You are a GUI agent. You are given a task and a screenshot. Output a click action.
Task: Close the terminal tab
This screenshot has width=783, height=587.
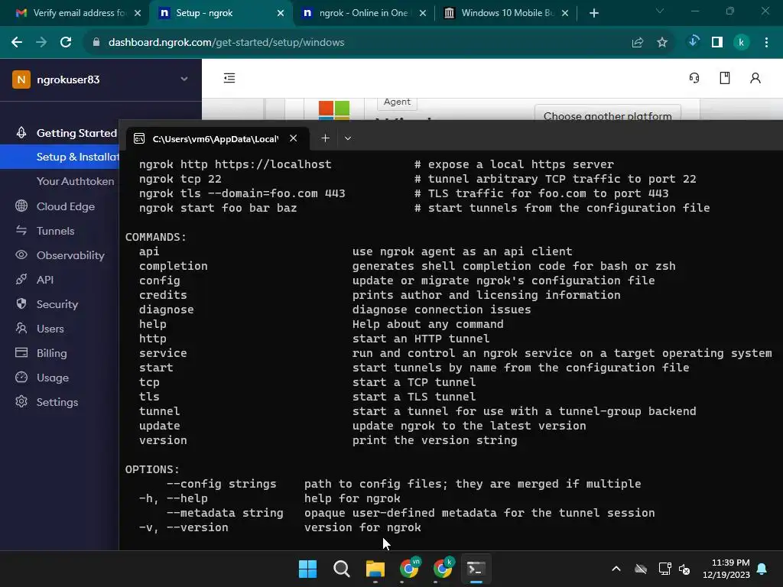coord(294,138)
